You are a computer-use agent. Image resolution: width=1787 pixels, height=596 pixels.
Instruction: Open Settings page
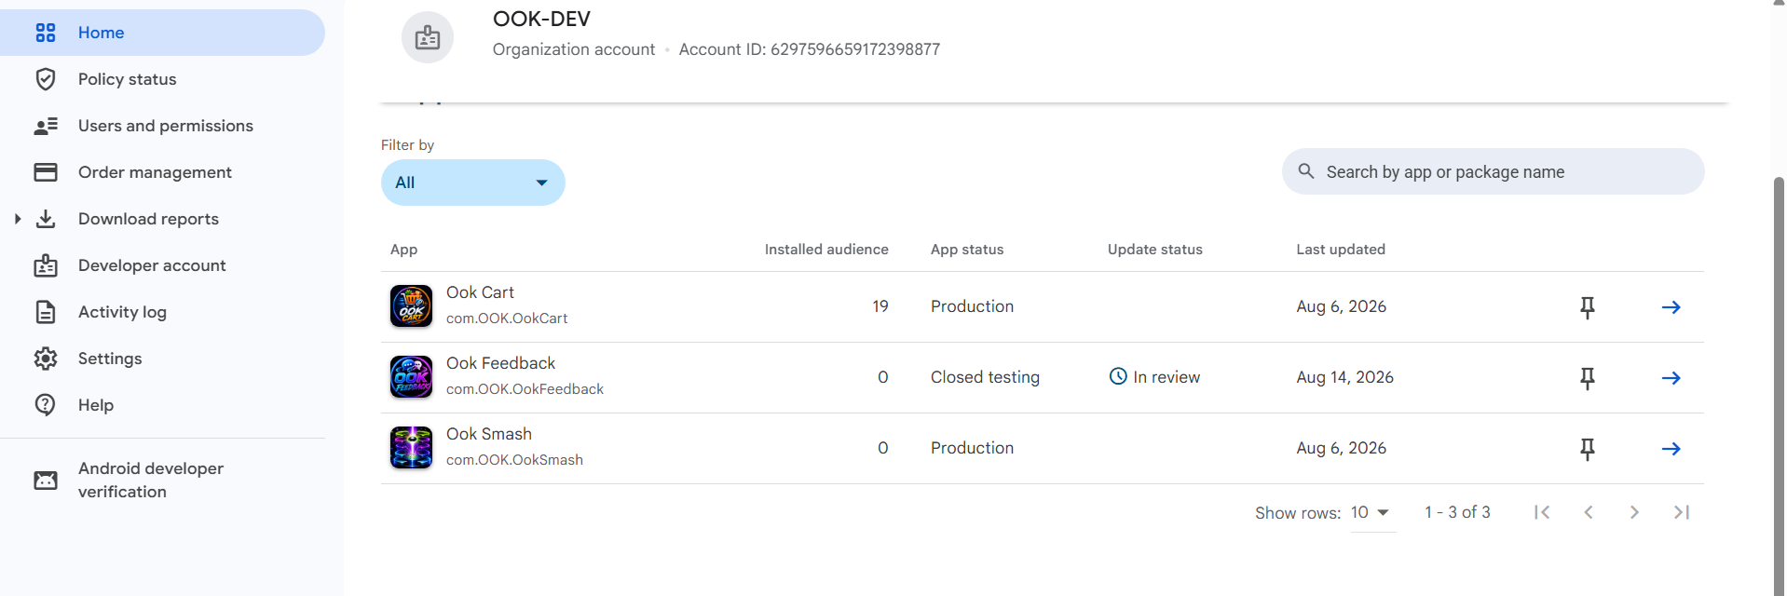tap(162, 359)
